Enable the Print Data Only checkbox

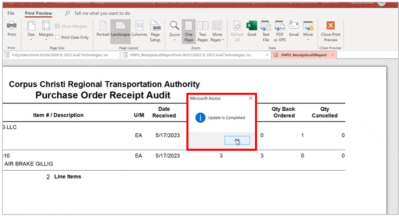[58, 37]
